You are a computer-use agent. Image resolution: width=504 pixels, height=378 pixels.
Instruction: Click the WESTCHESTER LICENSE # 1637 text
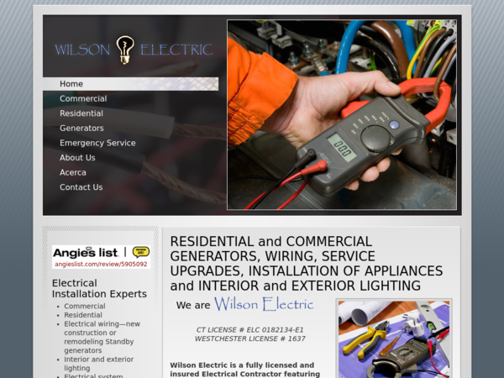250,339
